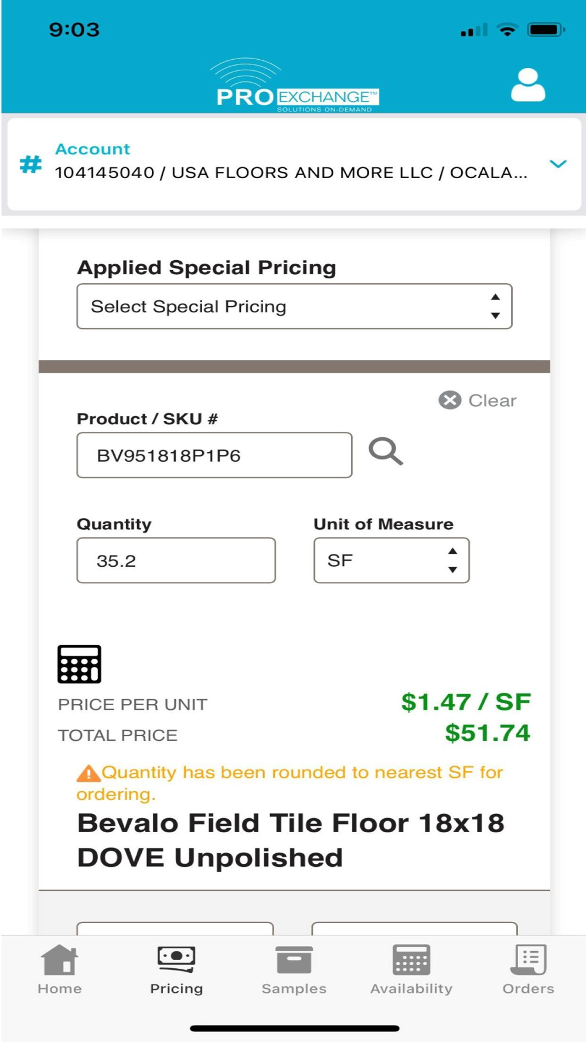Select the Pricing tab
This screenshot has height=1042, width=586.
176,969
